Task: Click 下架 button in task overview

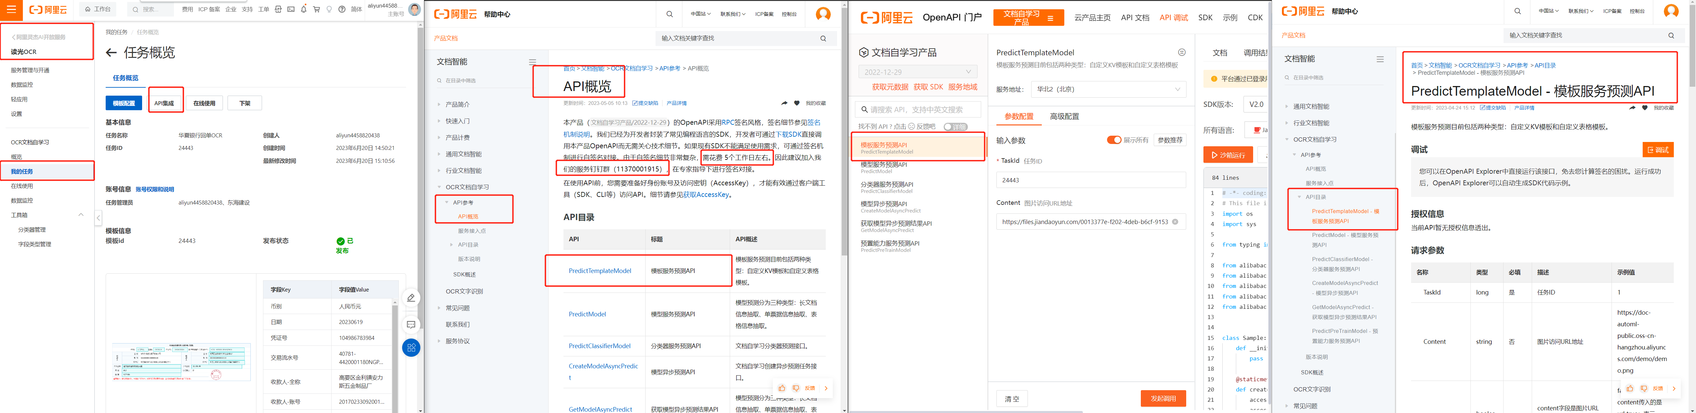Action: (x=244, y=103)
